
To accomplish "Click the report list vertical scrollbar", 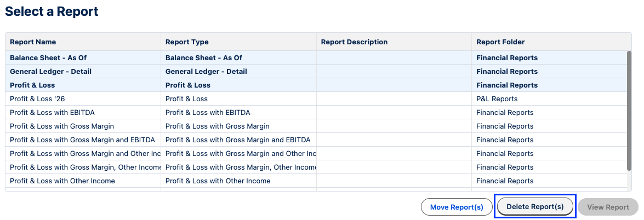I will (629, 111).
